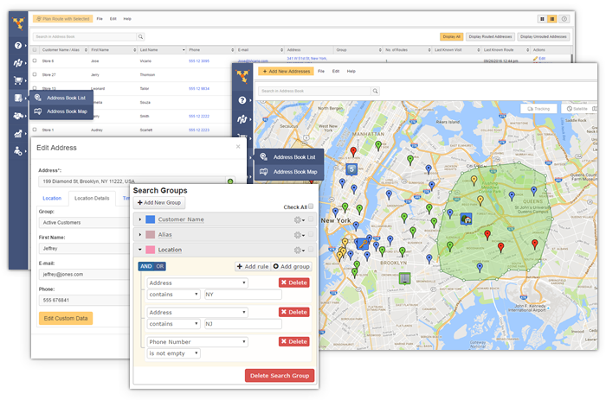Open the routes icon in the list window sidebar

coord(18,63)
